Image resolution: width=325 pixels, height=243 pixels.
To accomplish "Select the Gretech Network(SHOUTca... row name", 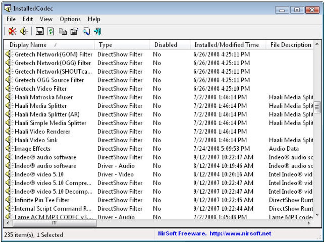I will (x=53, y=71).
